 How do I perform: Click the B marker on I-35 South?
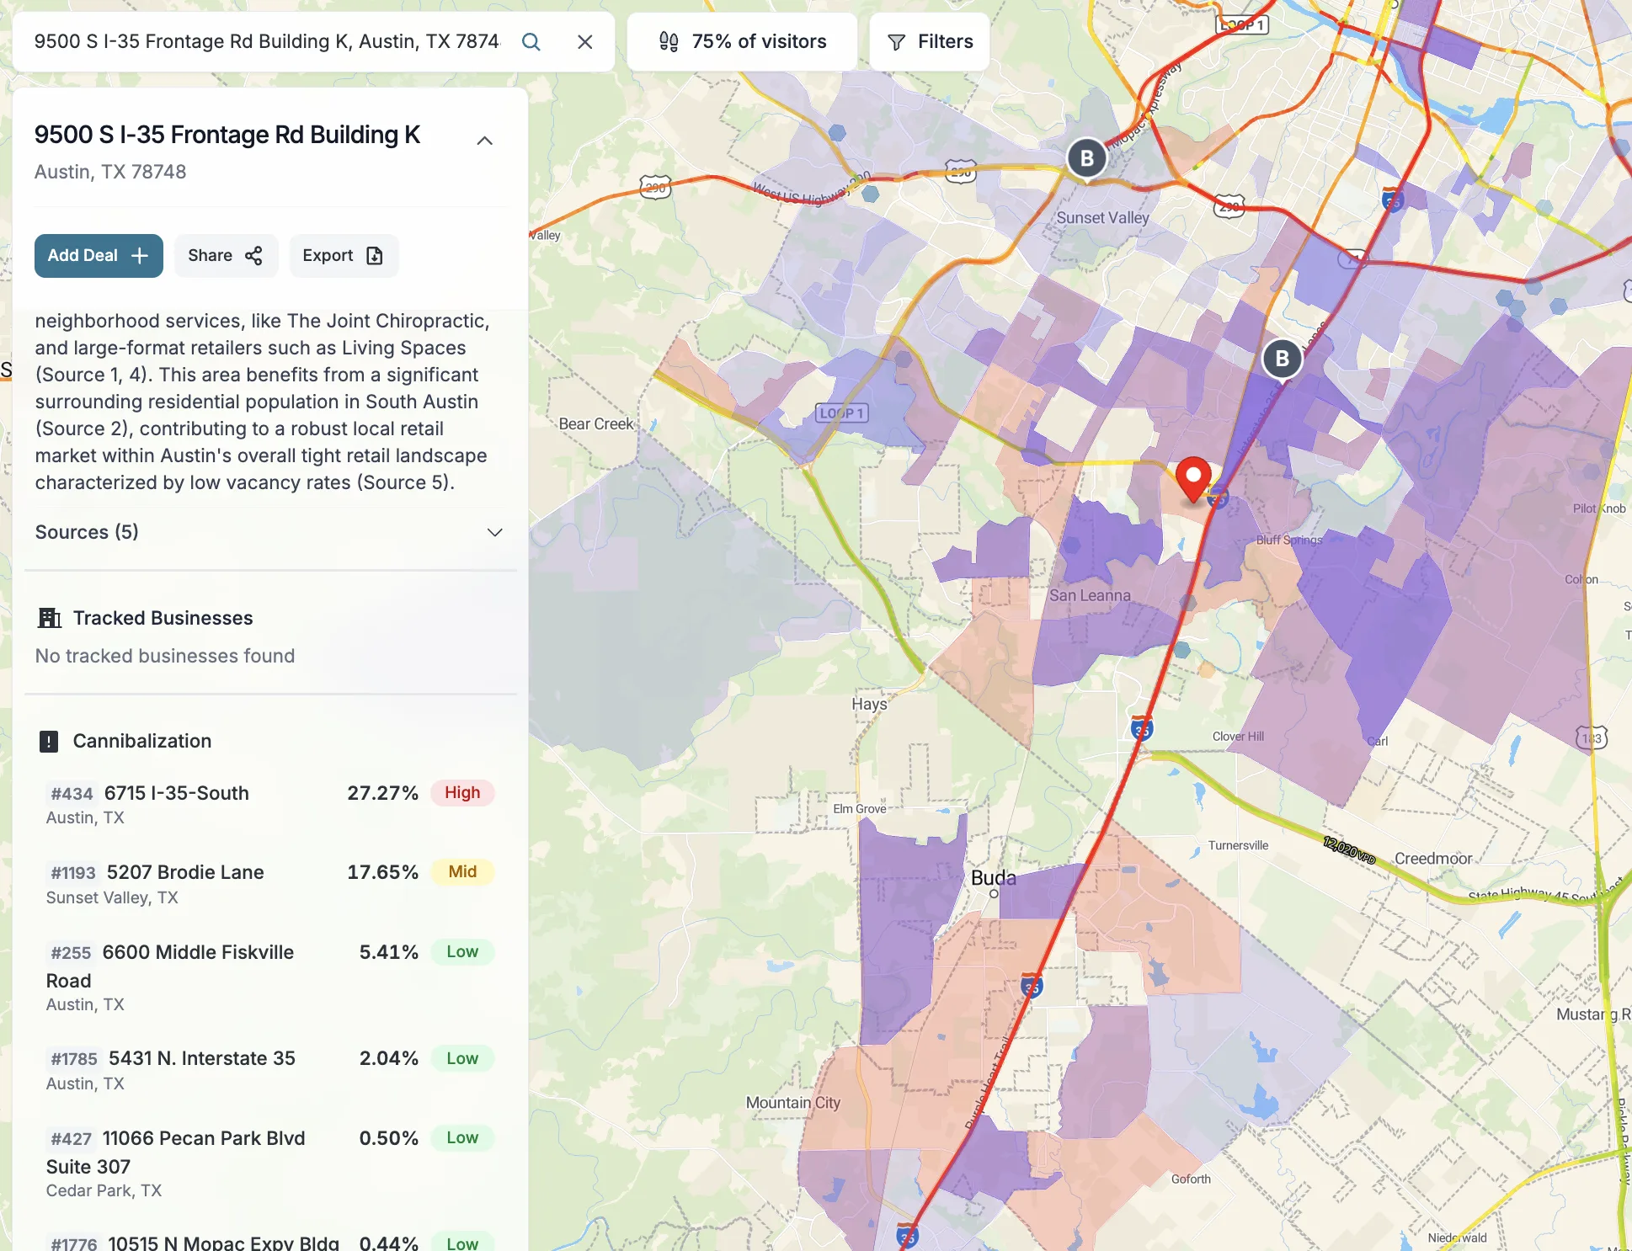tap(1283, 359)
